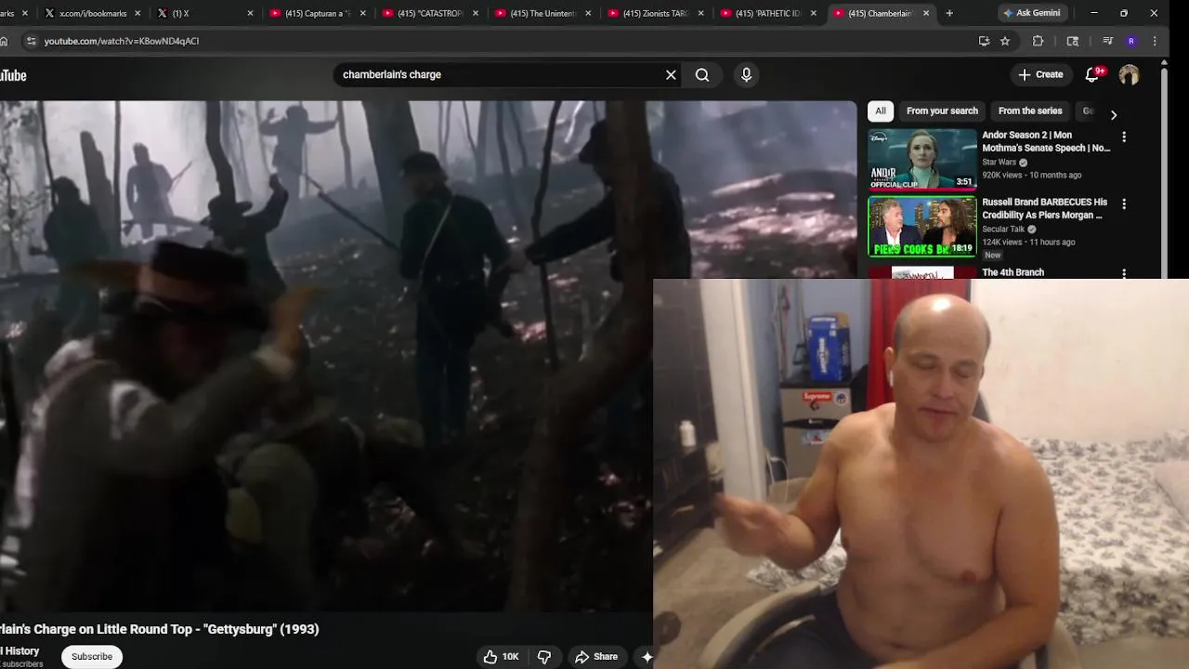
Task: Open the browser extensions puzzle icon
Action: (x=1039, y=41)
